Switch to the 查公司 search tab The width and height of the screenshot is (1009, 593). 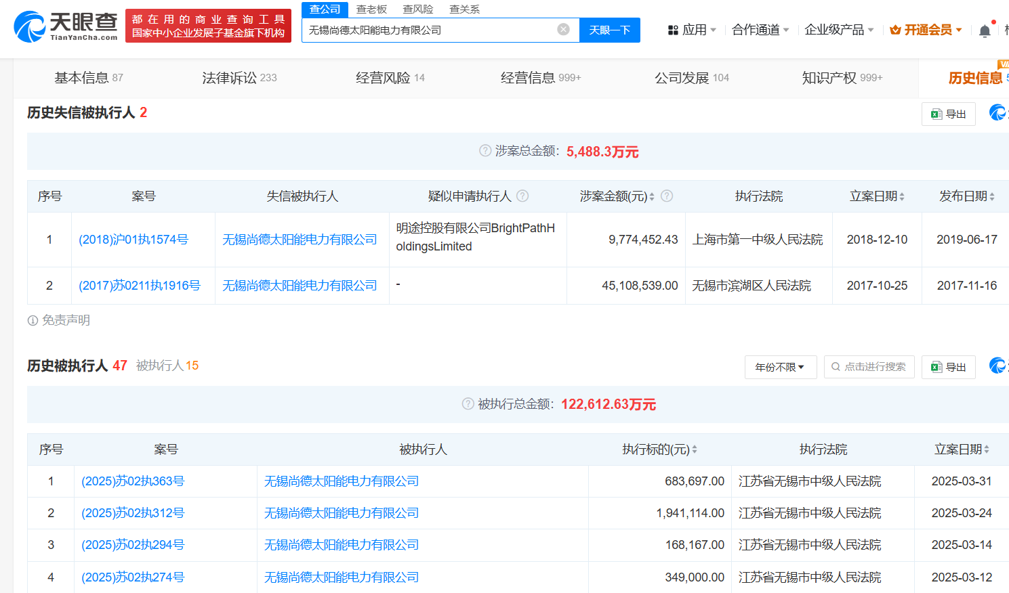325,9
